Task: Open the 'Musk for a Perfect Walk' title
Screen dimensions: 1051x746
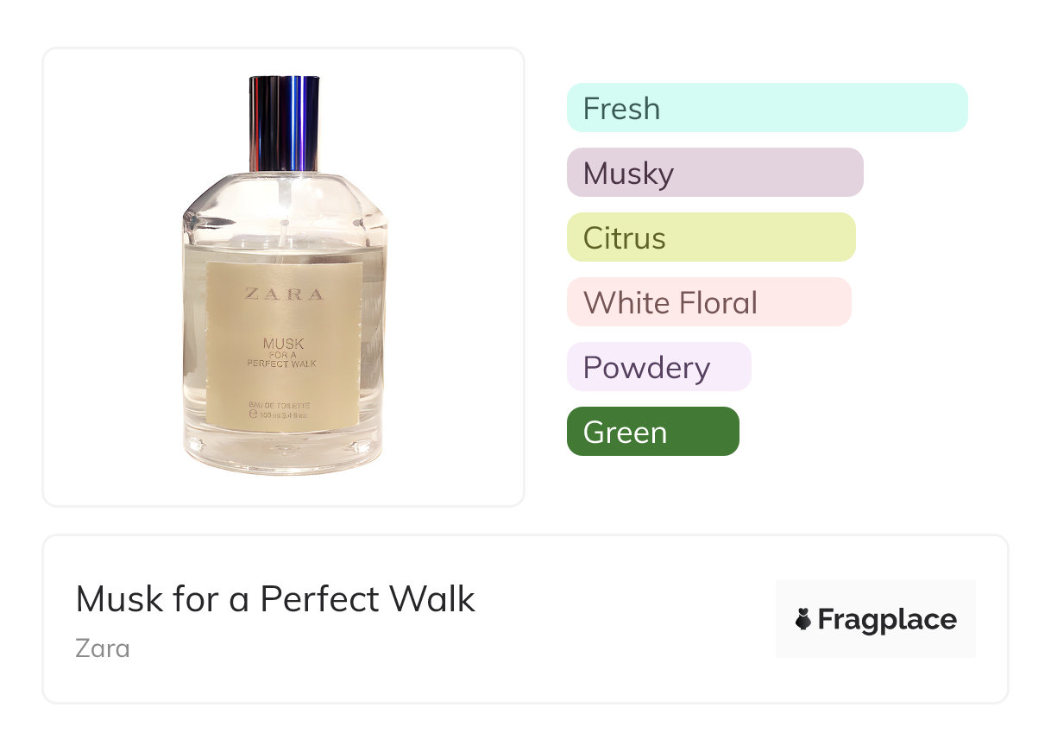Action: pyautogui.click(x=275, y=598)
